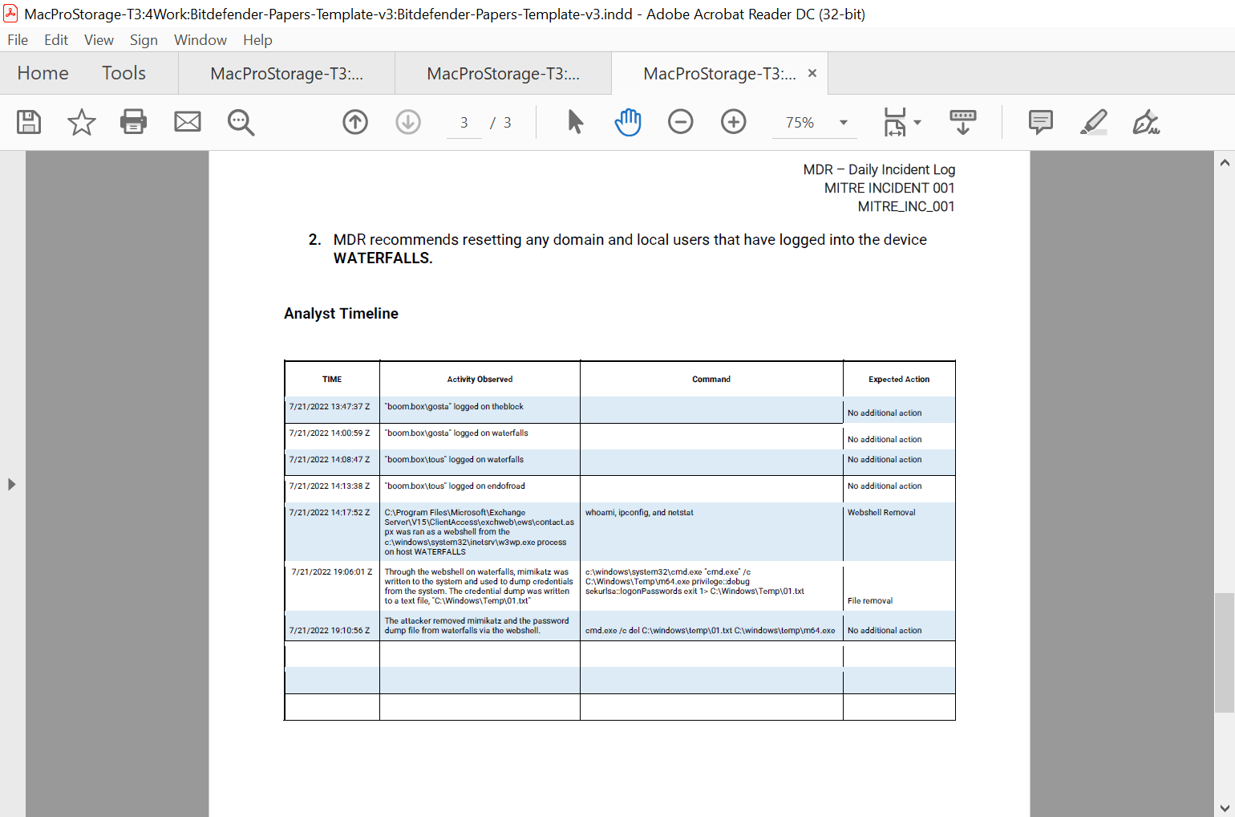Click bold WATERFALLS. device name
The height and width of the screenshot is (817, 1235).
383,258
